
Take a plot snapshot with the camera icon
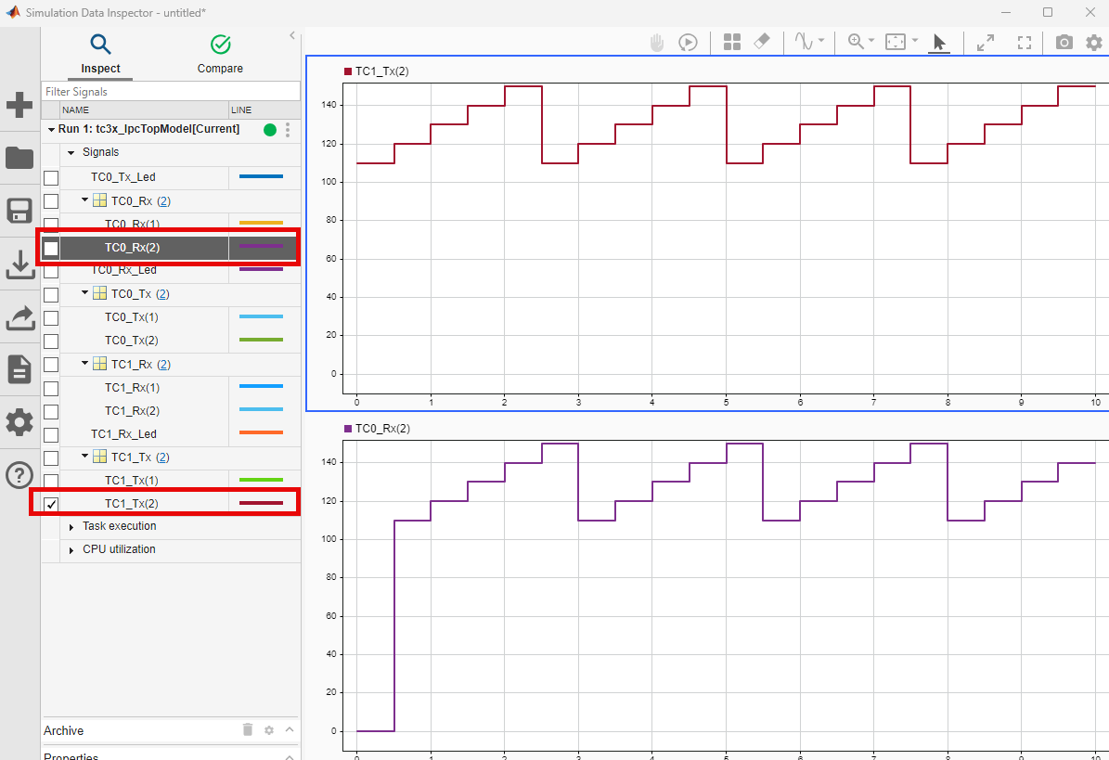pyautogui.click(x=1064, y=43)
